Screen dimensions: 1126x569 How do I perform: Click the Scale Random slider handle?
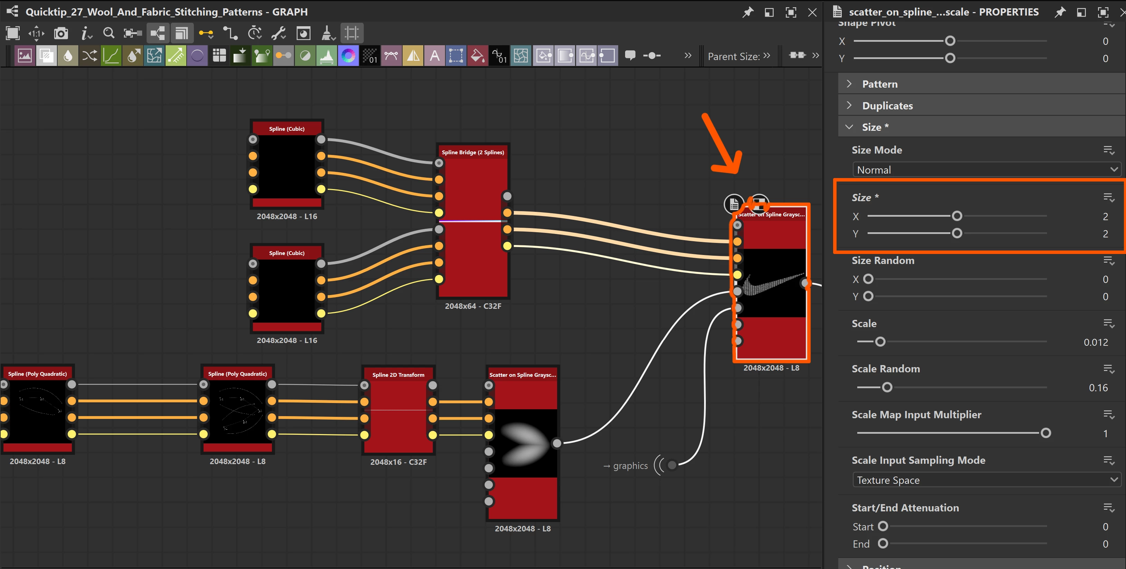pyautogui.click(x=887, y=387)
